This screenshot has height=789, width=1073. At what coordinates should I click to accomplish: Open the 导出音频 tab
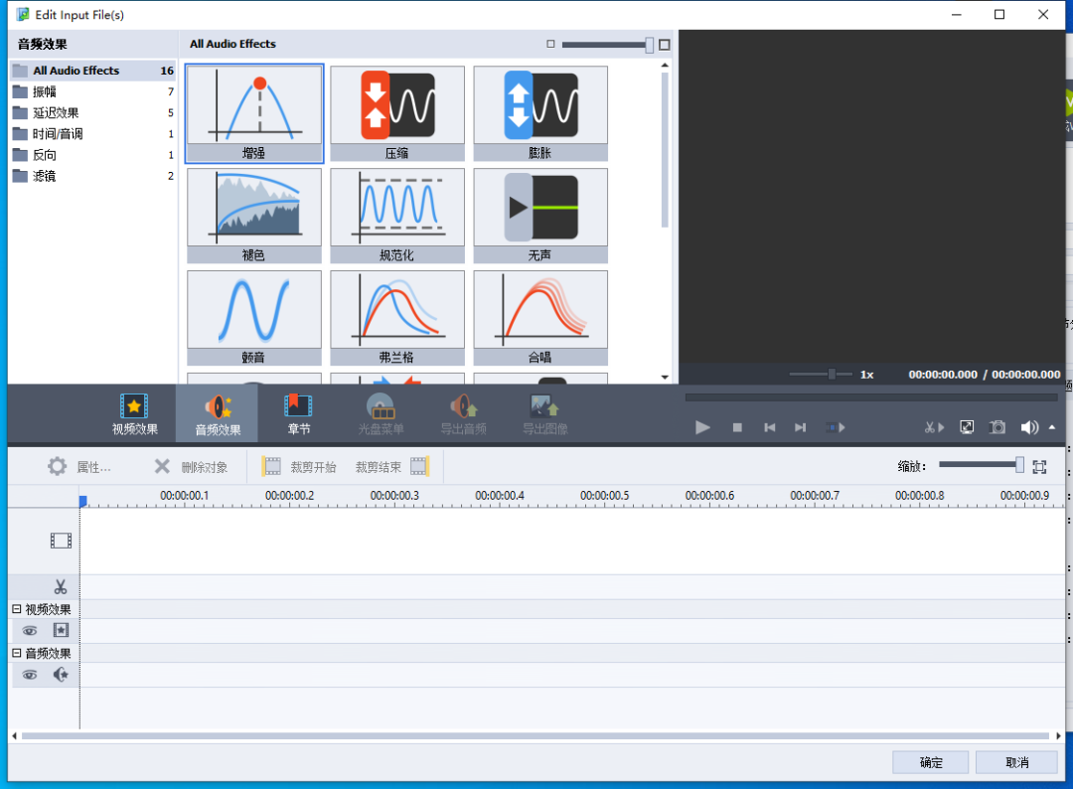coord(463,414)
